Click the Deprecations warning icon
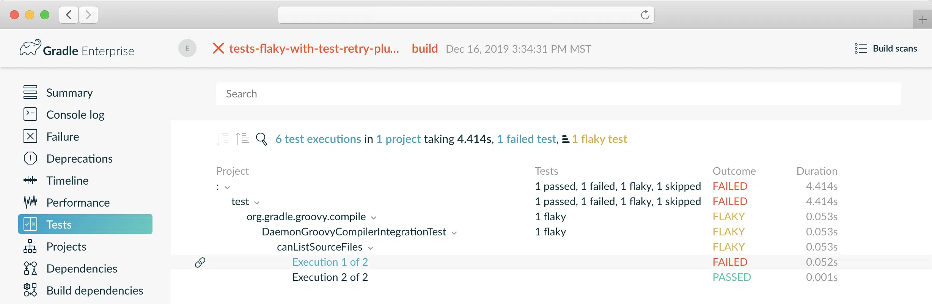932x304 pixels. (30, 158)
